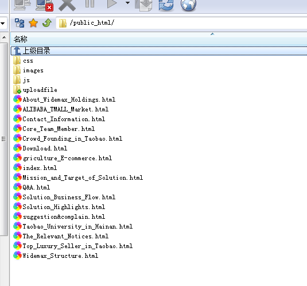
Task: Click the /public_html/ path field
Action: (181, 23)
